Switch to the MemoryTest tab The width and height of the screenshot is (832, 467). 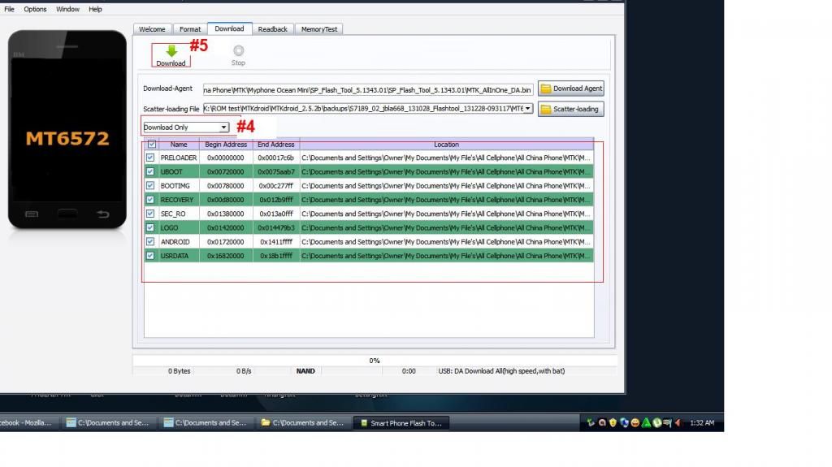coord(319,29)
